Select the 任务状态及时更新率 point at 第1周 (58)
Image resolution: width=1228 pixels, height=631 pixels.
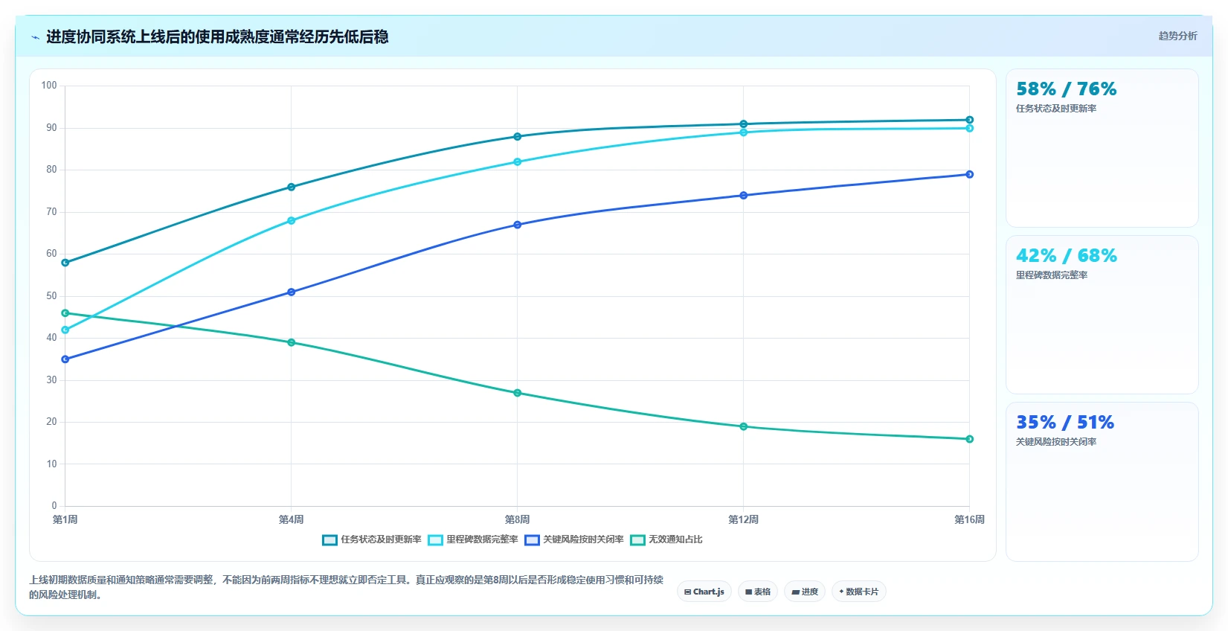tap(65, 263)
